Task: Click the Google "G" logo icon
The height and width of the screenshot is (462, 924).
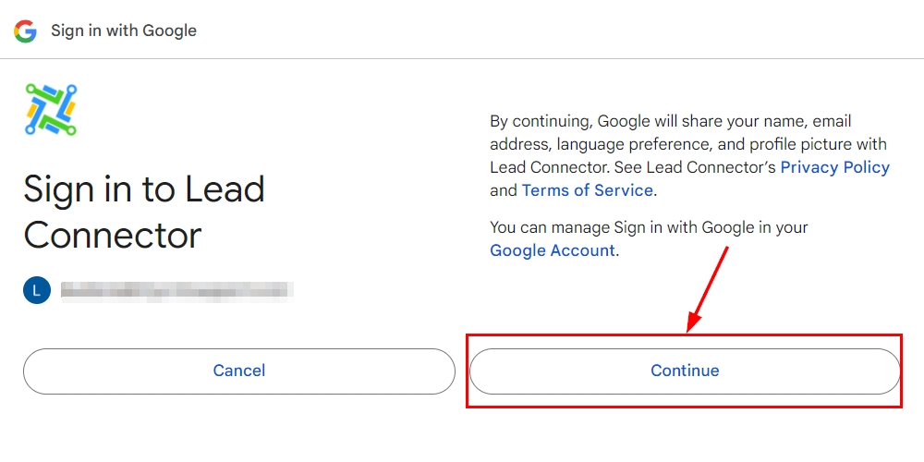Action: click(x=25, y=30)
